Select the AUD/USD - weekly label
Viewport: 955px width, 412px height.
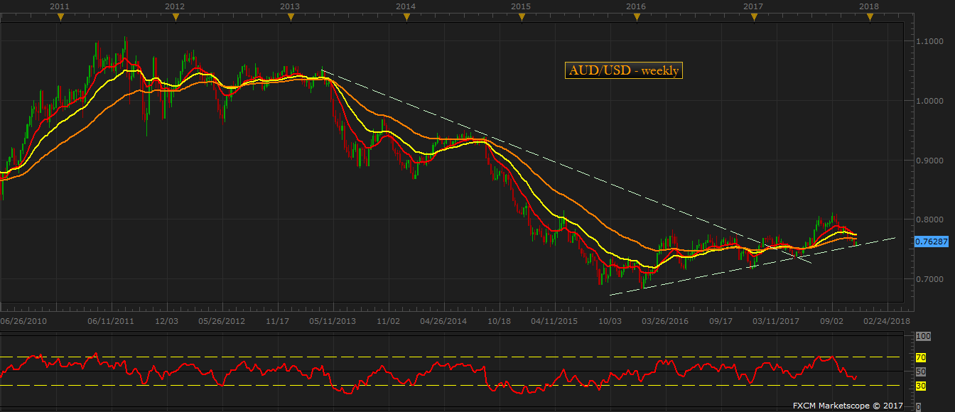tap(623, 70)
